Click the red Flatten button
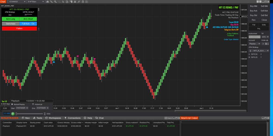 point(19,28)
